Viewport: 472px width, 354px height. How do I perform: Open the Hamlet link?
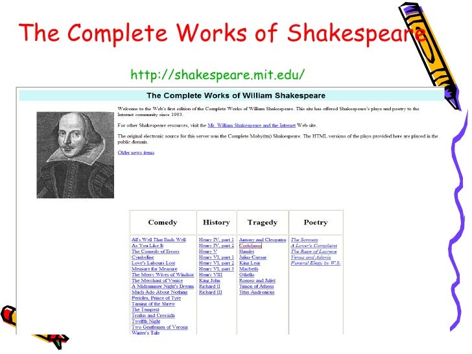(x=246, y=252)
